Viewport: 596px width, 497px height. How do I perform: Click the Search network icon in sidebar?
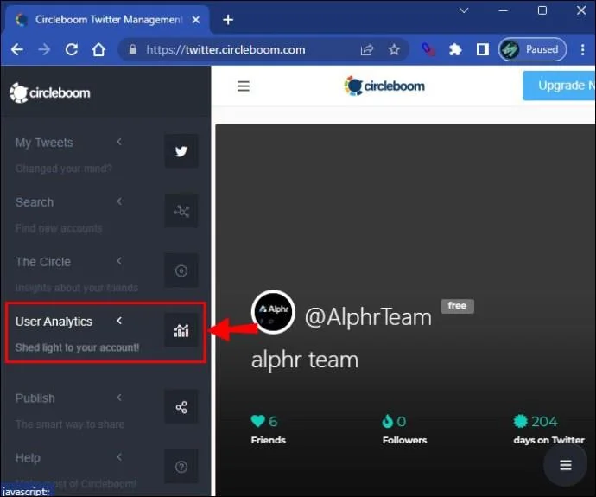click(181, 211)
